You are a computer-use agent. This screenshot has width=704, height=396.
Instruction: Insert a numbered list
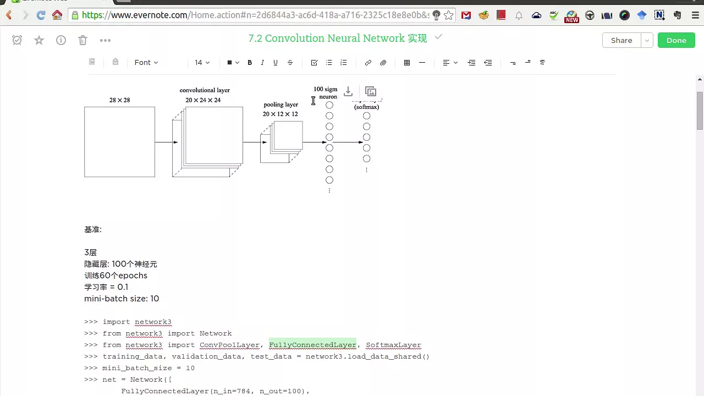(x=344, y=63)
